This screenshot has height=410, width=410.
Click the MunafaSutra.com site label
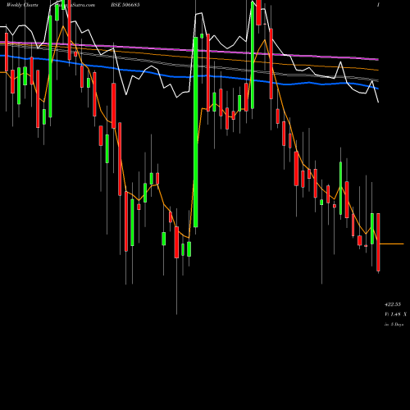(75, 5)
